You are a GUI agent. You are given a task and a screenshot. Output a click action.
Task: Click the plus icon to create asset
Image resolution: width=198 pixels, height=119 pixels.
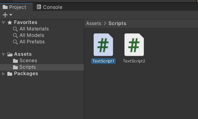pos(5,15)
